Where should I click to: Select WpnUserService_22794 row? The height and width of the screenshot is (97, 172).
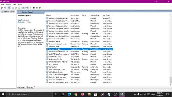click(x=79, y=70)
